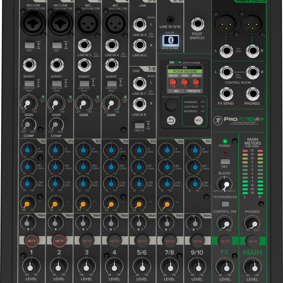The width and height of the screenshot is (283, 283).
Task: Click the LINE IN 8 right jack
Action: click(x=140, y=104)
